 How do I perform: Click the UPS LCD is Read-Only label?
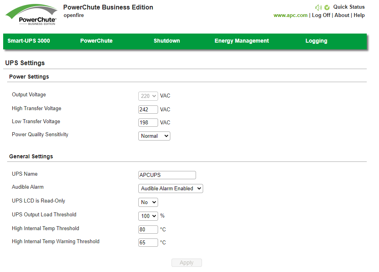[38, 201]
